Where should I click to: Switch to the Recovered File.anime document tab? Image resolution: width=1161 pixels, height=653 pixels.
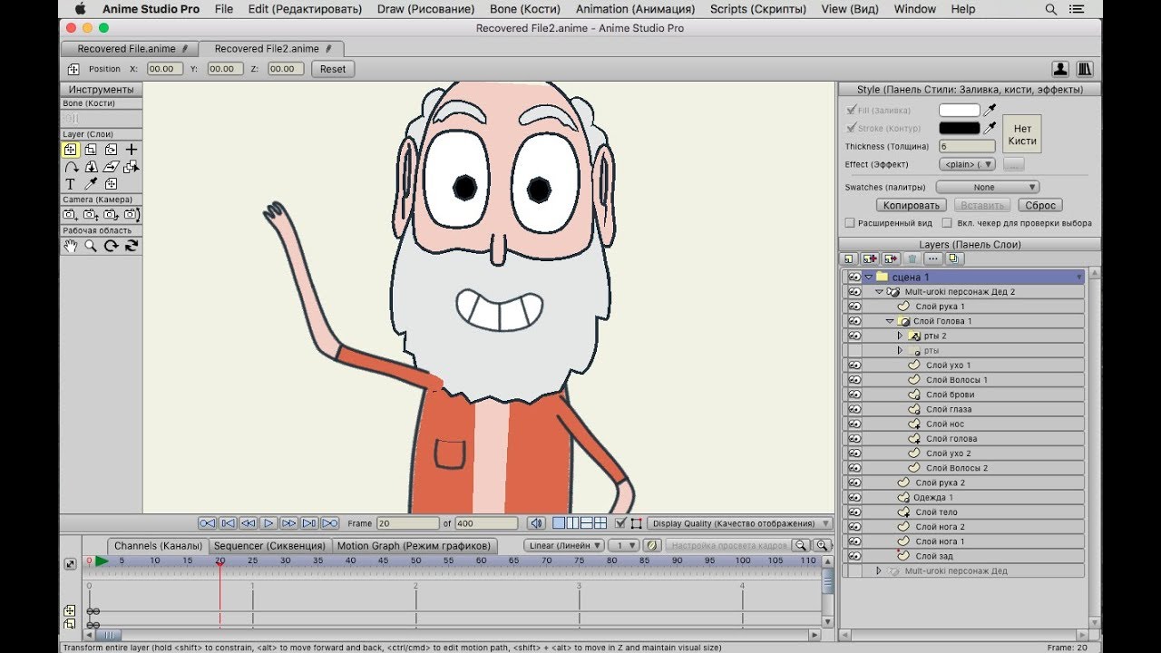point(129,49)
